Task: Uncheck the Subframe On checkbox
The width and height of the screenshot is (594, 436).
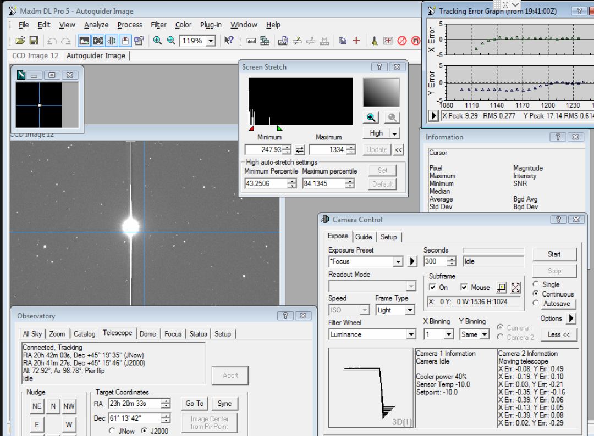Action: point(433,287)
